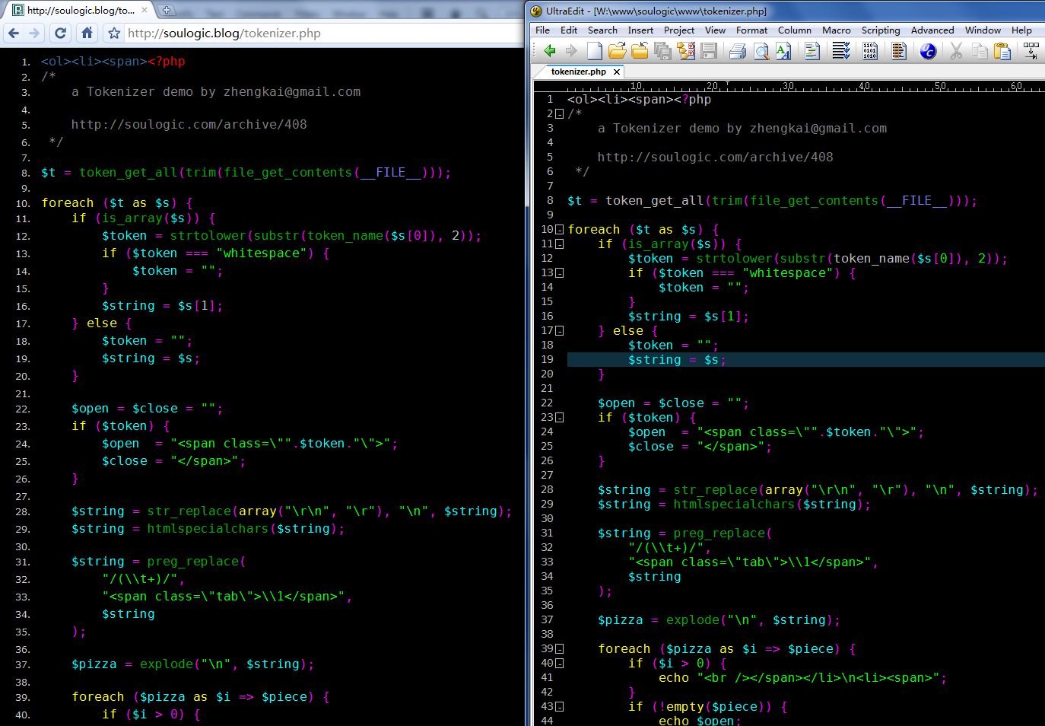This screenshot has height=726, width=1045.
Task: Toggle the Column Mode icon in UltraEdit
Action: [898, 51]
